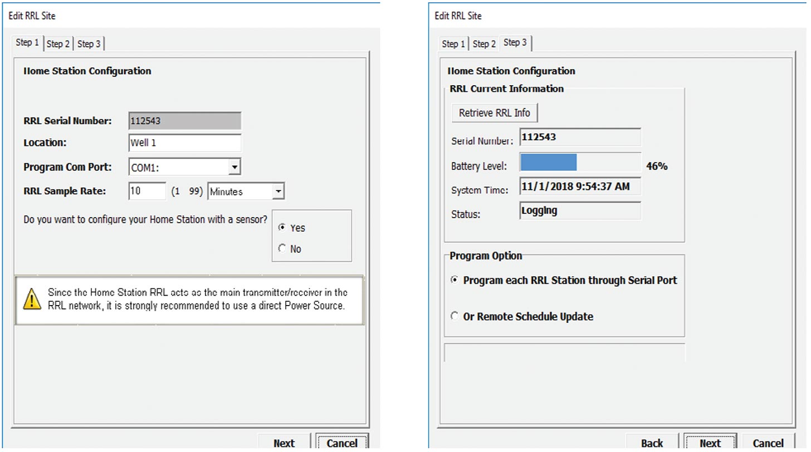
Task: Click Next on the Step 1 wizard
Action: [284, 443]
